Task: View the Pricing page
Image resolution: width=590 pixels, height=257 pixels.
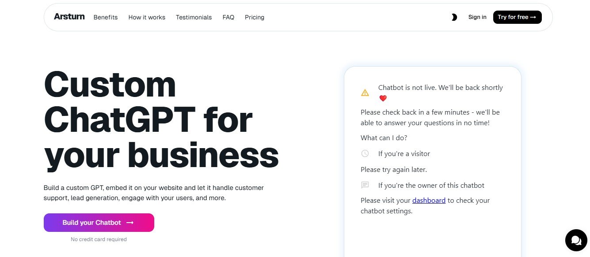Action: pos(255,17)
